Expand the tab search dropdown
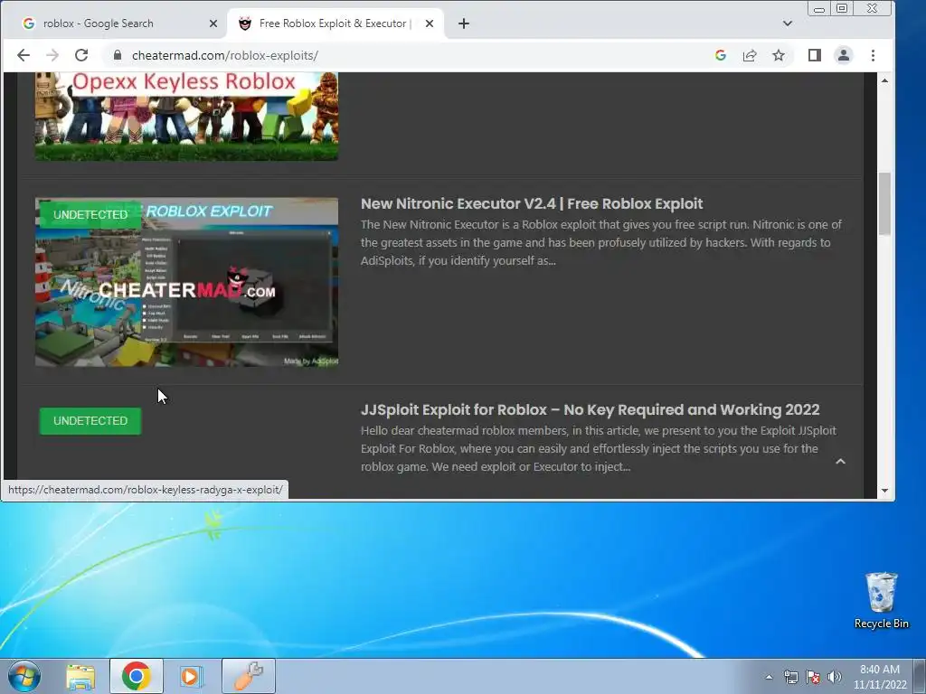 click(788, 23)
